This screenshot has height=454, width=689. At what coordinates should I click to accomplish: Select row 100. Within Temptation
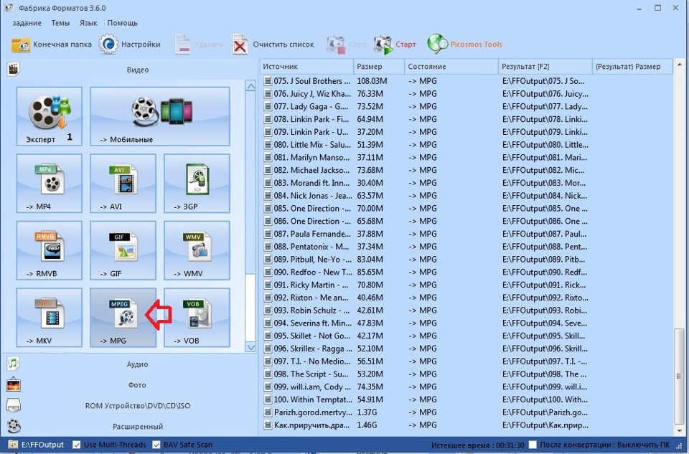click(466, 399)
